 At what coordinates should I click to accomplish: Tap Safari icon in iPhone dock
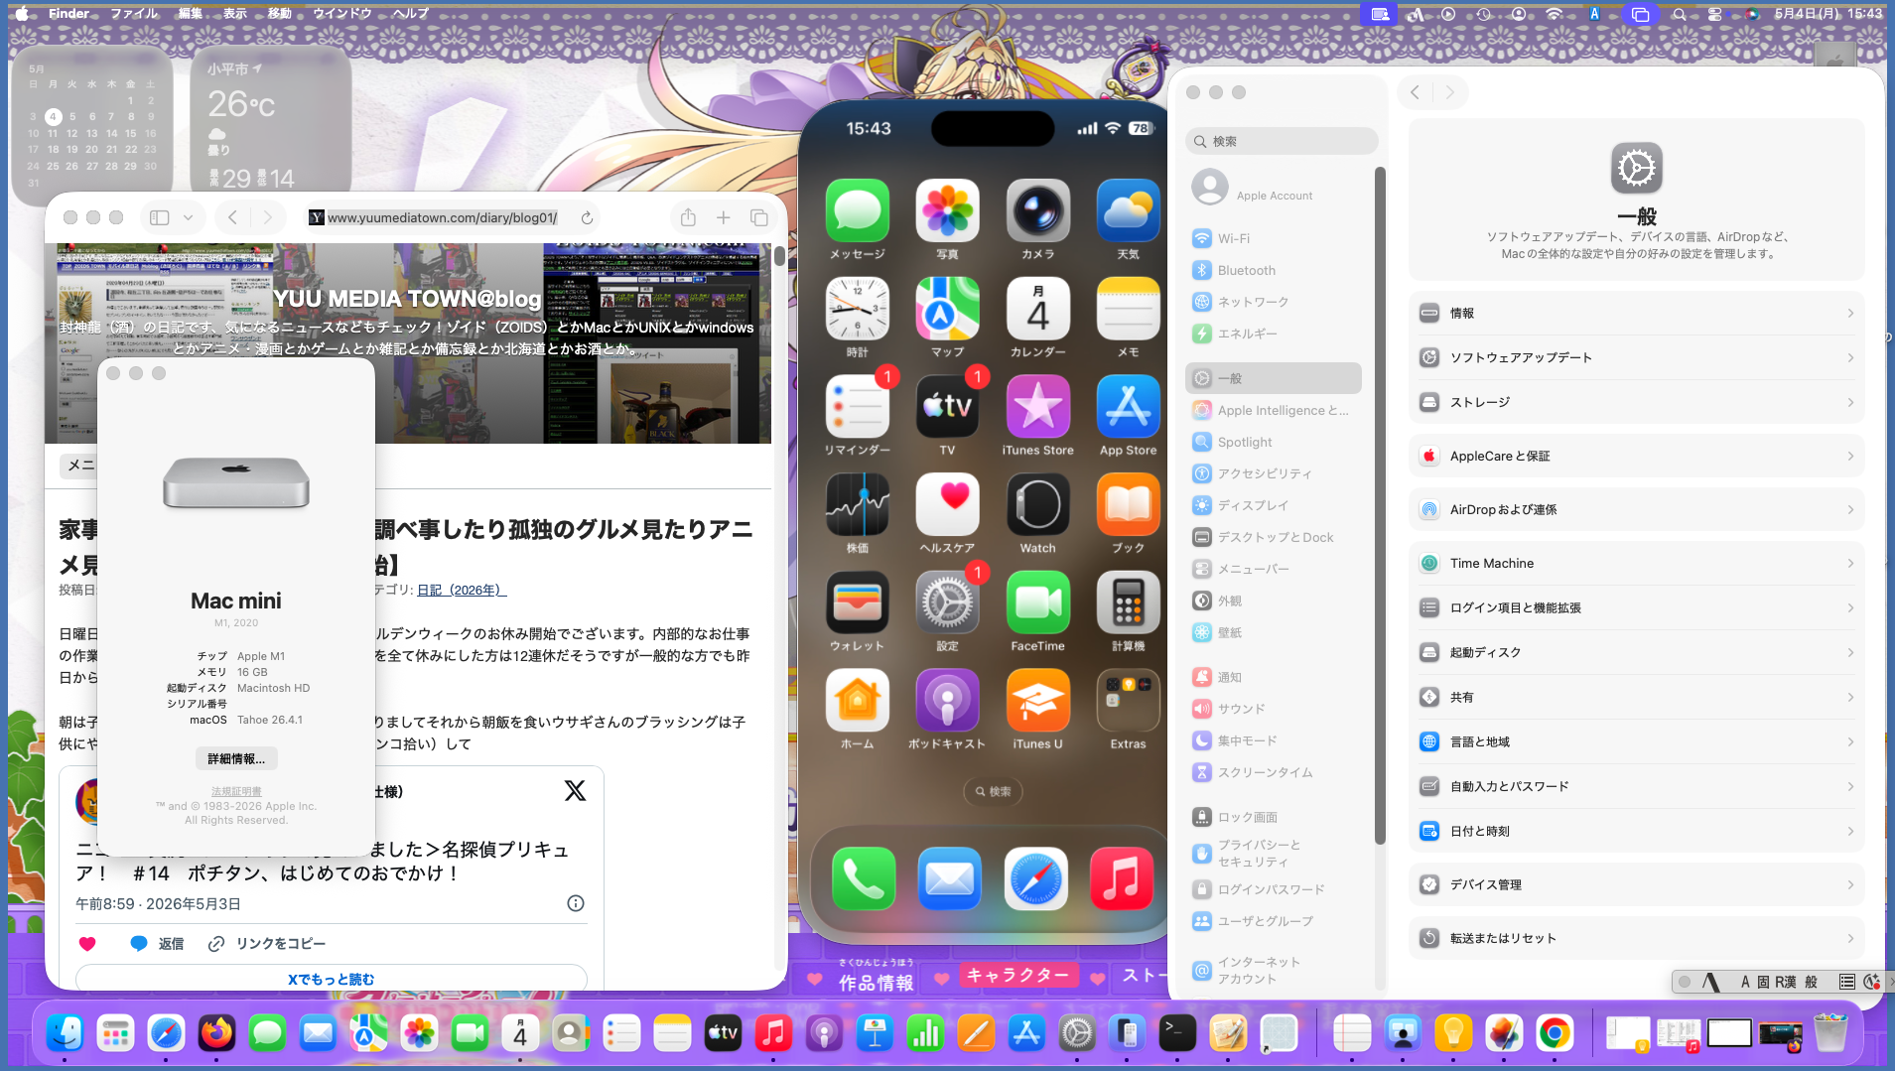tap(1035, 878)
